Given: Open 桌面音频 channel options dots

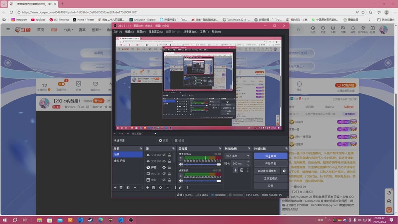Looking at the screenshot, I should [181, 175].
